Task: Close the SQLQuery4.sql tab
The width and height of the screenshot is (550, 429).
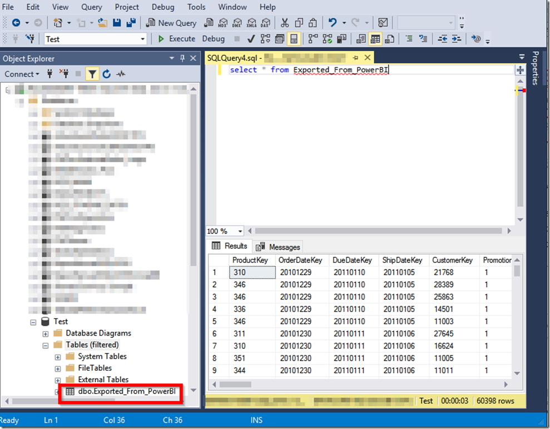Action: [x=367, y=57]
